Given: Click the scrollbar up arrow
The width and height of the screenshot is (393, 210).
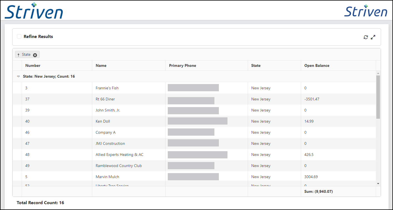Looking at the screenshot, I should (x=378, y=73).
